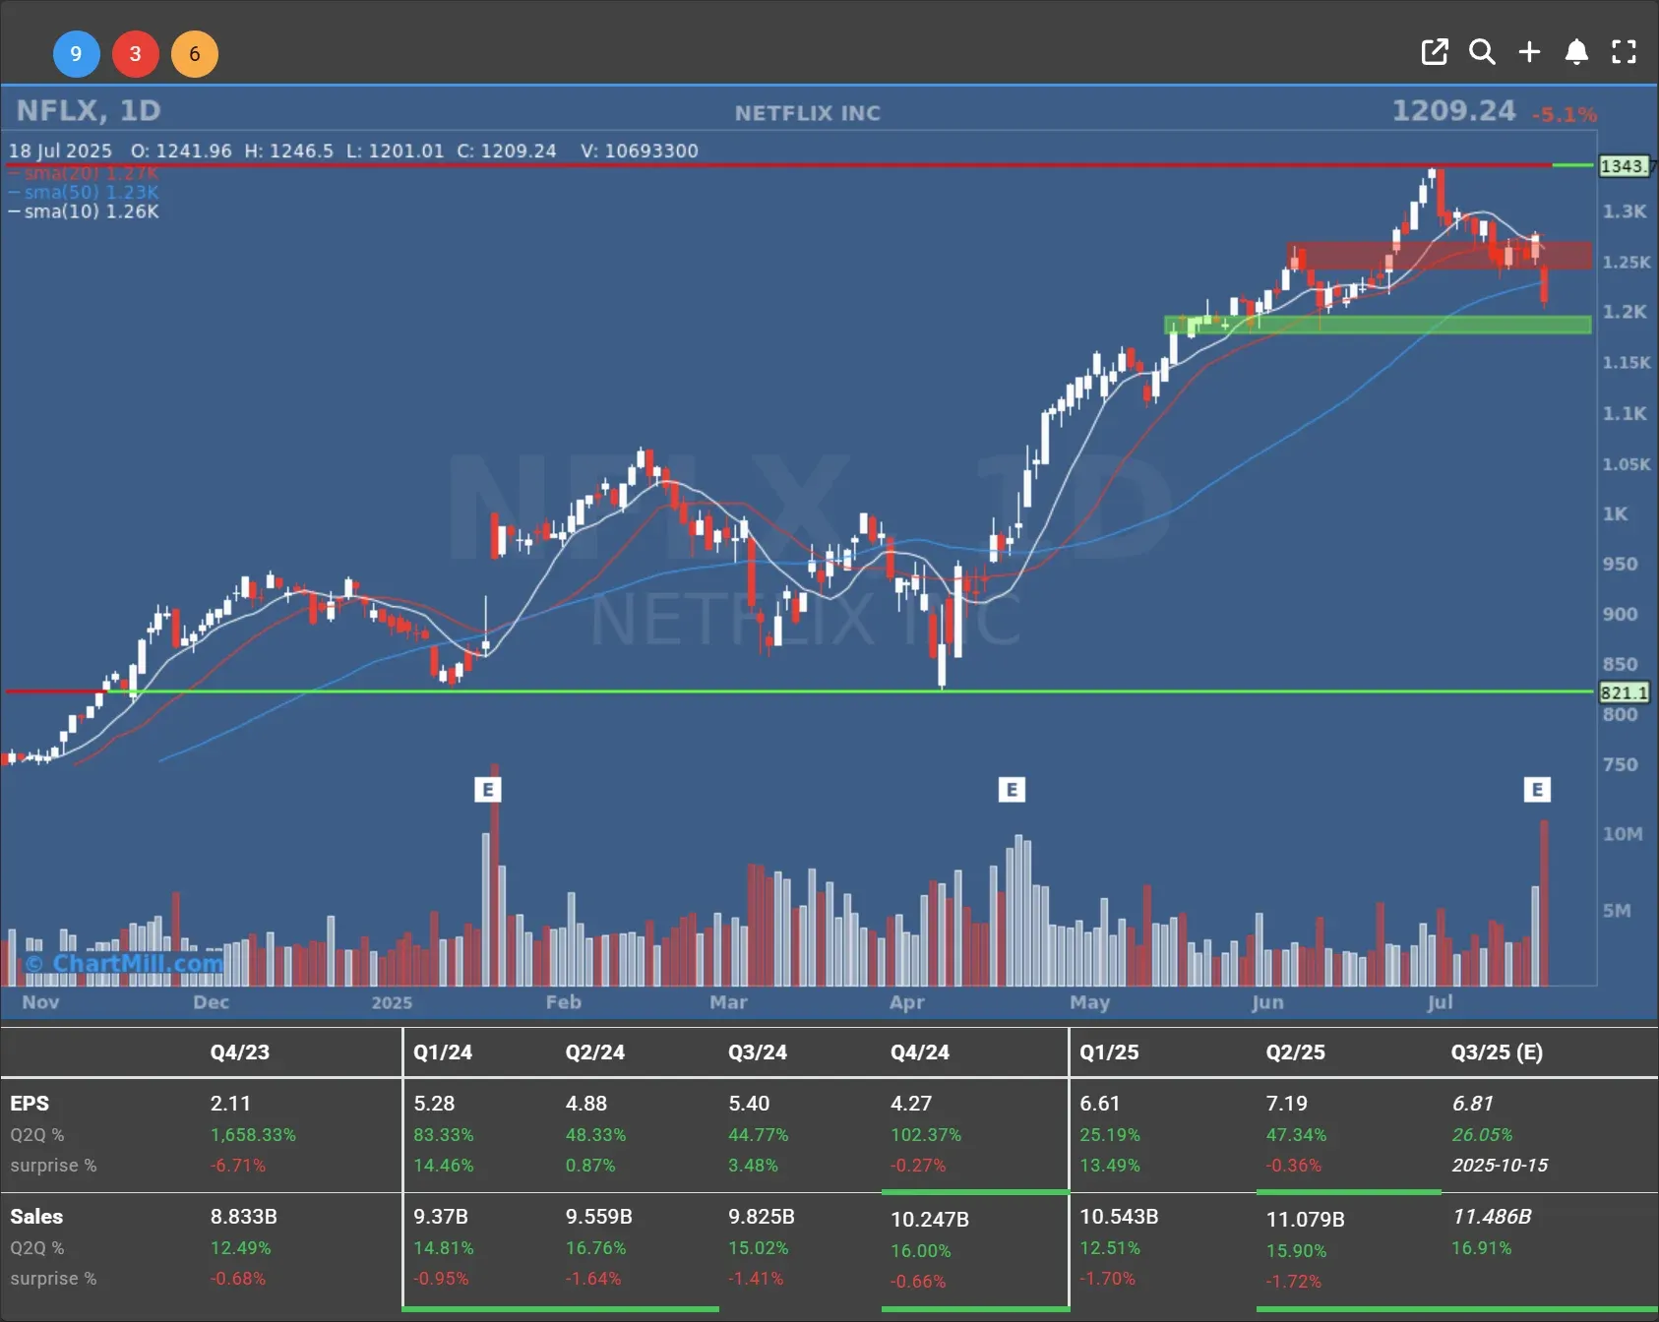The image size is (1659, 1322).
Task: Click EPS Q2Q 102.37% cell
Action: (x=926, y=1134)
